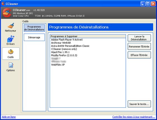Click Effacer l'Entrée button
This screenshot has width=157, height=120.
pos(139,55)
